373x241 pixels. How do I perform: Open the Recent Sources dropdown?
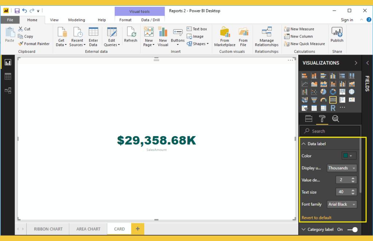[77, 37]
